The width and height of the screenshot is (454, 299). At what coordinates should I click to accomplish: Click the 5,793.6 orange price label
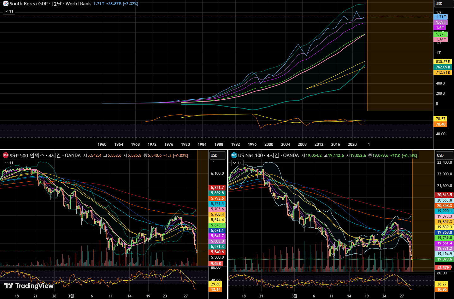coord(217,198)
